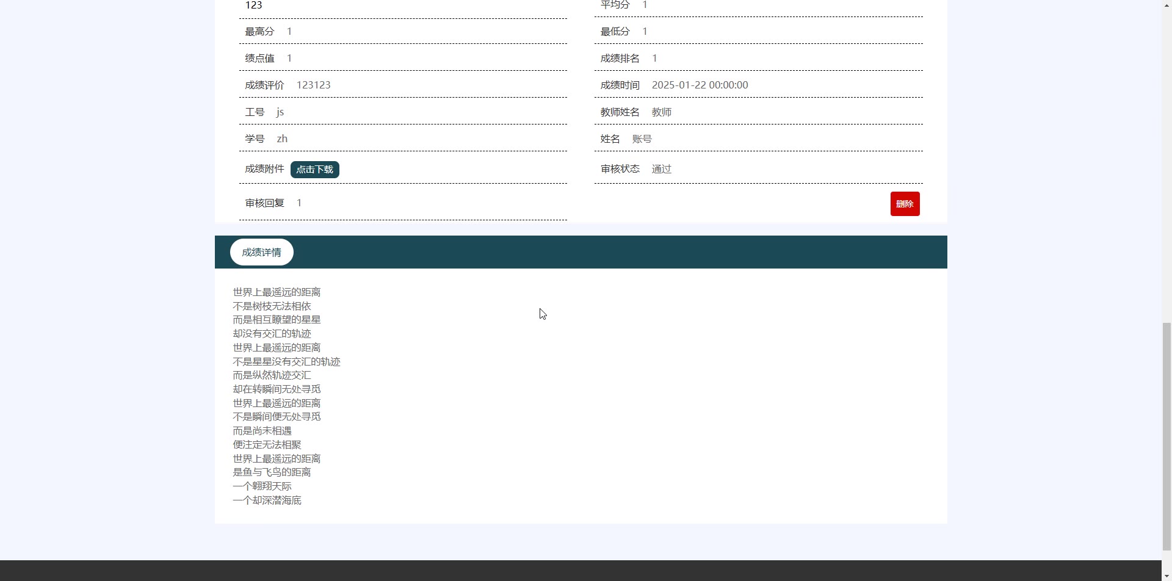Click the 审核回复 label

[x=265, y=203]
